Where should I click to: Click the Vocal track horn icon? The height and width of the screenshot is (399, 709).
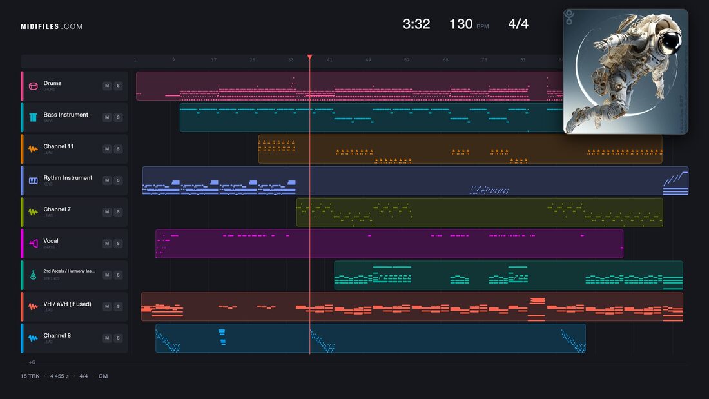point(33,244)
